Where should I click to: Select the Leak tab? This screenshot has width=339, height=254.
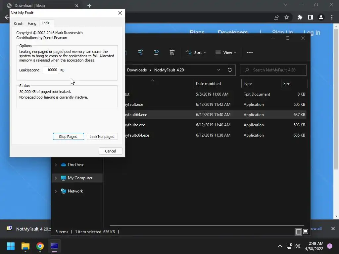[45, 23]
